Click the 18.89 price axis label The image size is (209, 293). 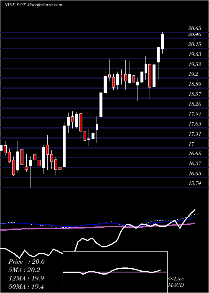195,84
